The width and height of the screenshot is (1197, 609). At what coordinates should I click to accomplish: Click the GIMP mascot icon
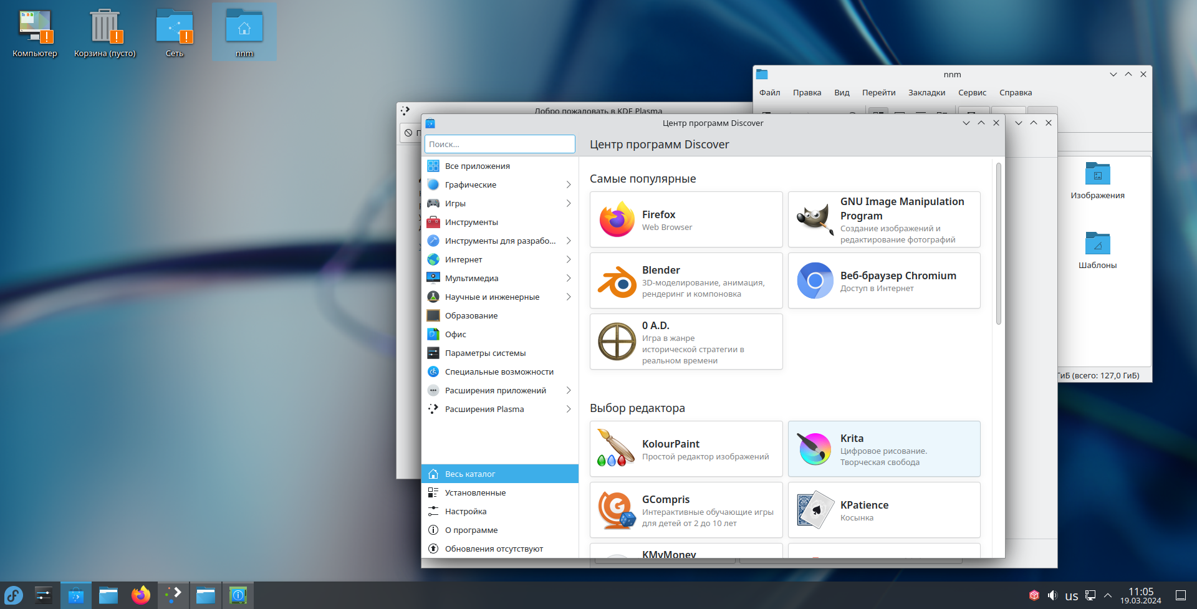(x=815, y=219)
